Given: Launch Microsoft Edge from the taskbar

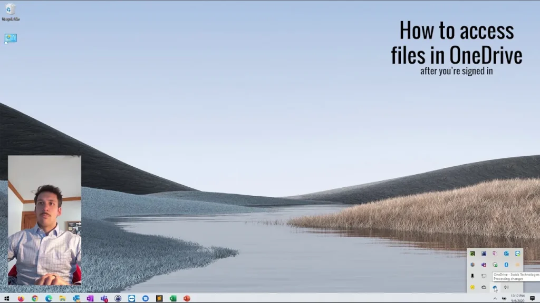Looking at the screenshot, I should (x=49, y=298).
